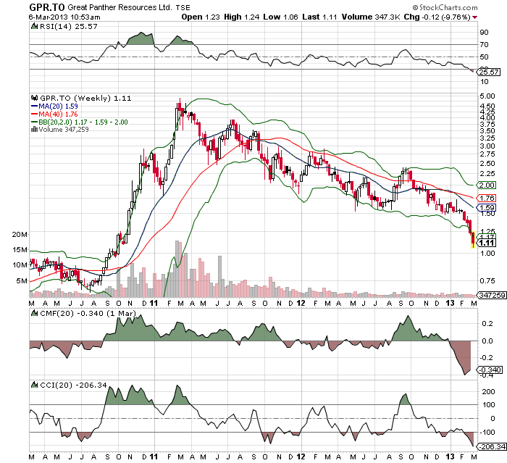Image resolution: width=507 pixels, height=463 pixels.
Task: Click the GPR.TO ticker symbol in the title
Action: [x=47, y=7]
